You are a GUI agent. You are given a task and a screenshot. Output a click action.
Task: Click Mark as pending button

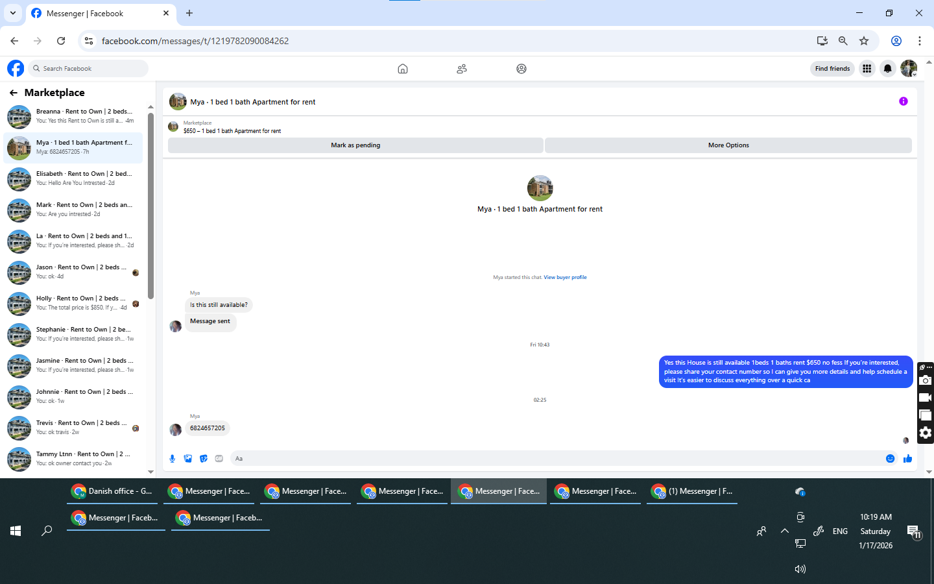[x=355, y=145]
